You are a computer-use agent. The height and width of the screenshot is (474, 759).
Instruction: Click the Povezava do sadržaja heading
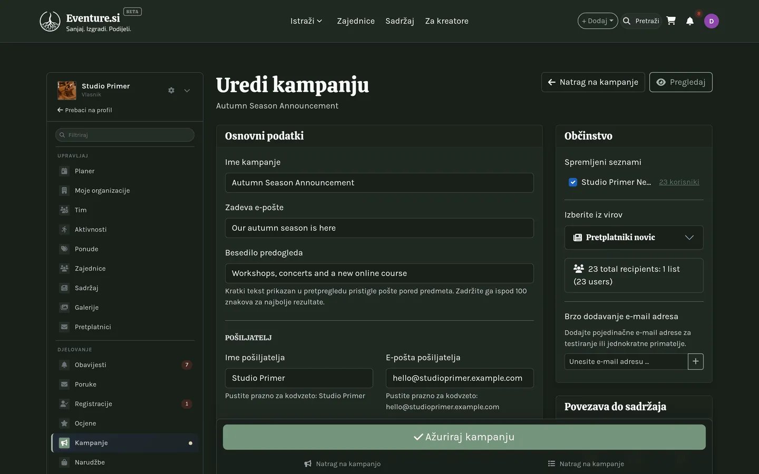point(615,407)
